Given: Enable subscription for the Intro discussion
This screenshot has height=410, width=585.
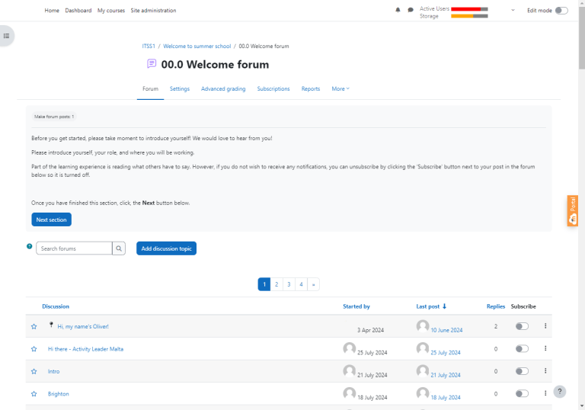Looking at the screenshot, I should (522, 371).
